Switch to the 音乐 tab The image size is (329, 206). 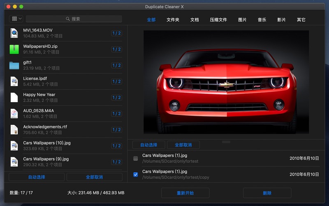(262, 20)
